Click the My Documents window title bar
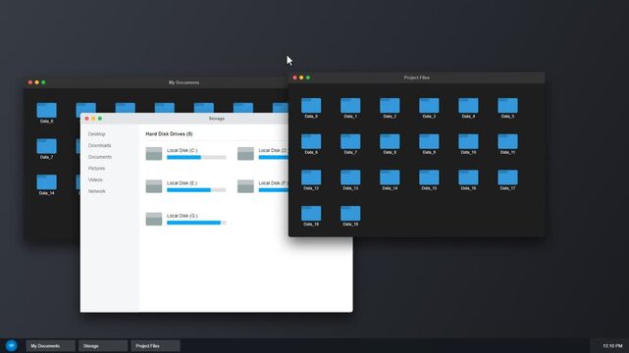The width and height of the screenshot is (629, 353). [156, 82]
